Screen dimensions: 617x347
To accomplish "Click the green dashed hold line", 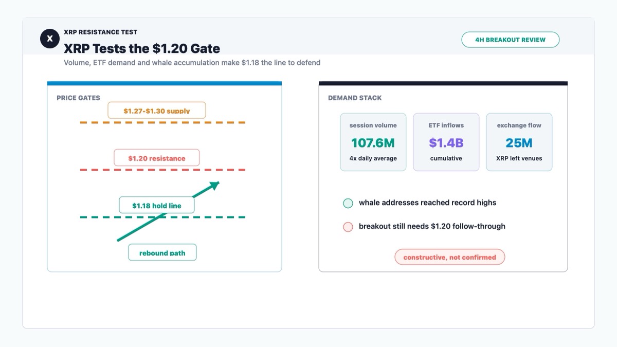I will [163, 217].
